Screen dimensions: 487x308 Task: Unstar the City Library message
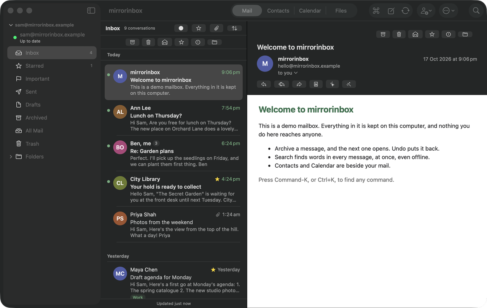[x=217, y=179]
